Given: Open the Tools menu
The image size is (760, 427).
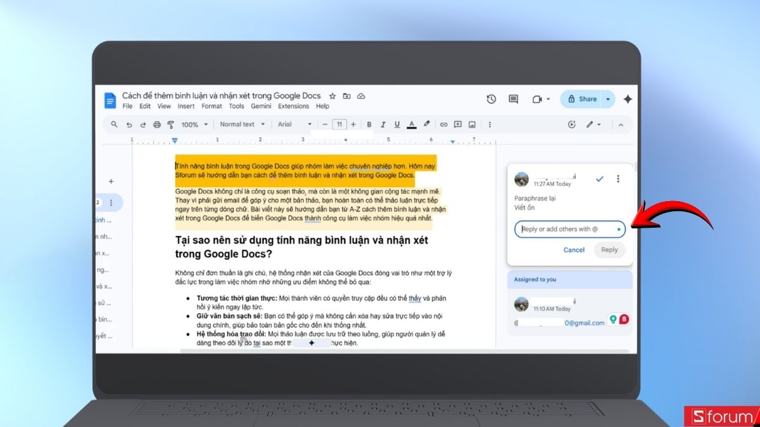Looking at the screenshot, I should point(236,106).
